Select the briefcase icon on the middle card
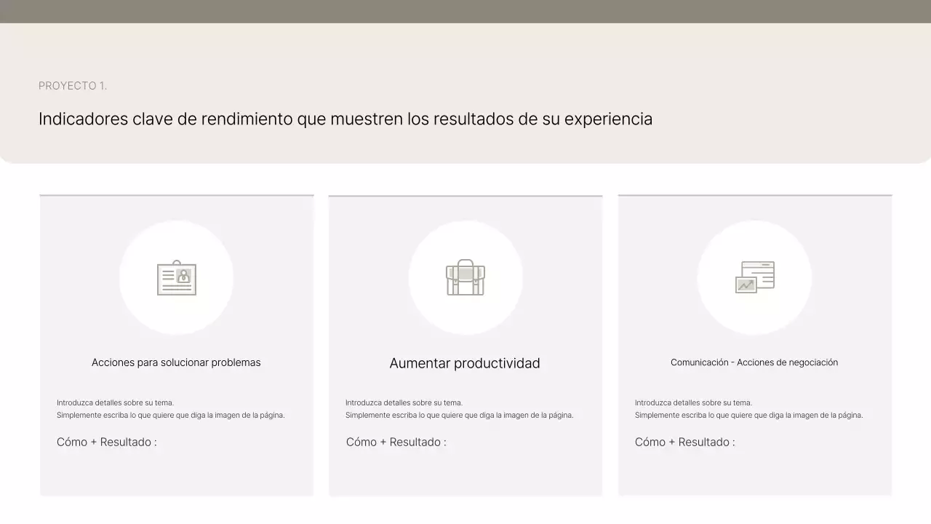The height and width of the screenshot is (524, 931). (465, 278)
